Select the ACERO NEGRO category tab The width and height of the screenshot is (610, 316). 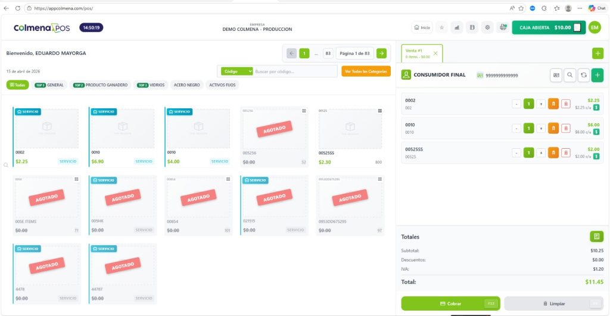[186, 85]
